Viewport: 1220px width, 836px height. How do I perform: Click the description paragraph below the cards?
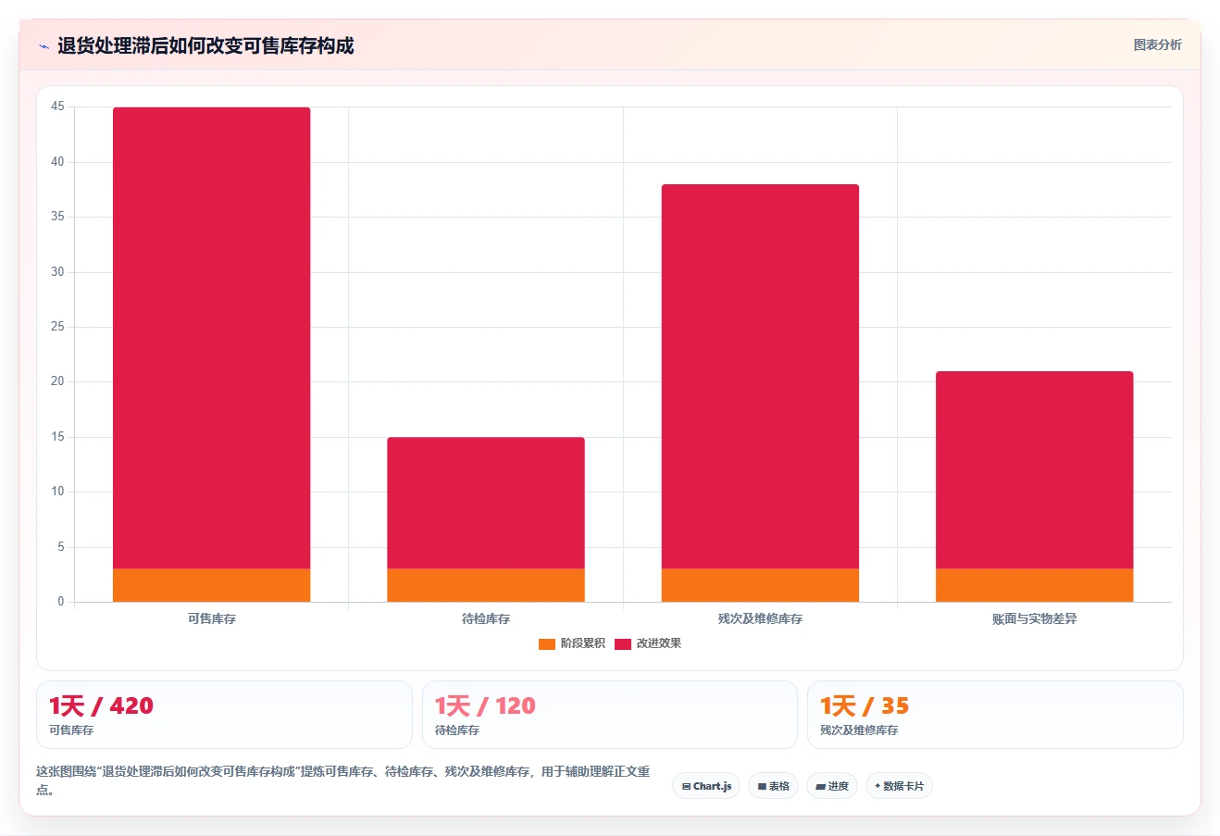(343, 780)
